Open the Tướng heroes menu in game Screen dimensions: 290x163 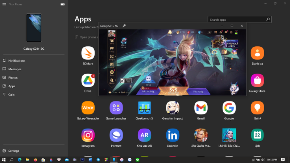(112, 49)
